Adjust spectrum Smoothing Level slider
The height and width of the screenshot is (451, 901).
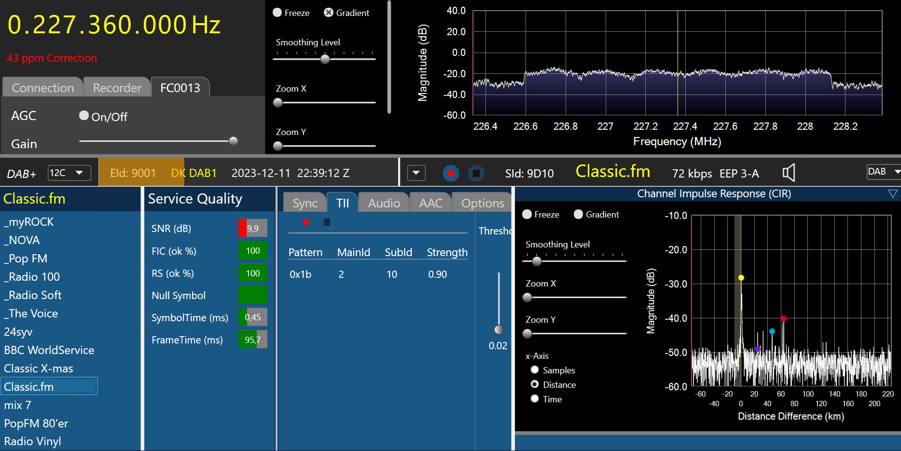325,59
